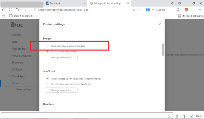Click the zoom in plus icon
204x119 pixels.
pyautogui.click(x=192, y=116)
